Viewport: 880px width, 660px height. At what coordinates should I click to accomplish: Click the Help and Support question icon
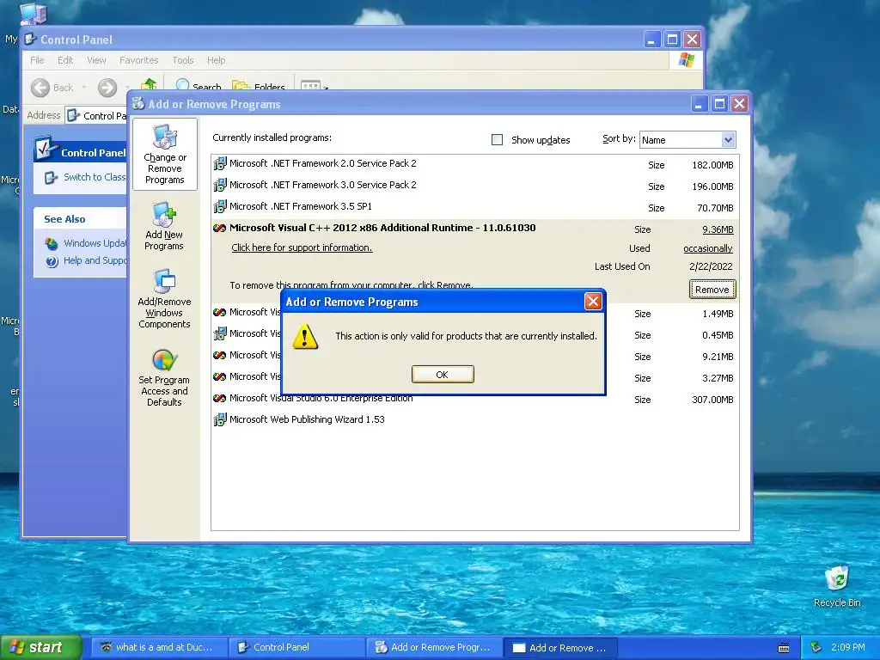52,261
